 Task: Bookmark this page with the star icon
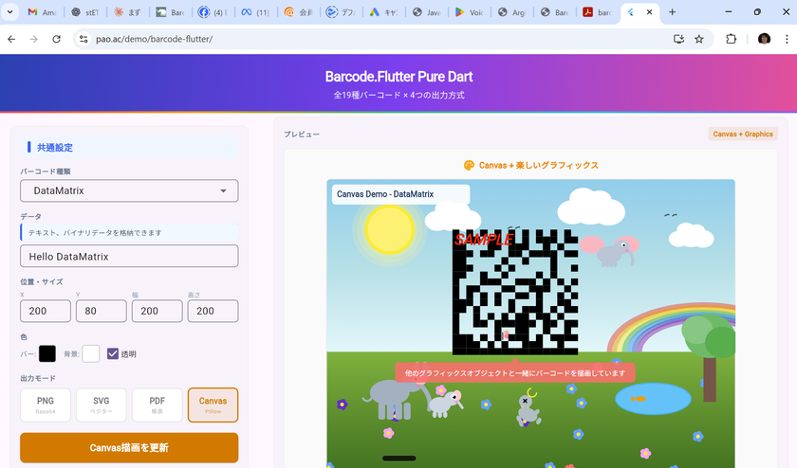pos(699,39)
